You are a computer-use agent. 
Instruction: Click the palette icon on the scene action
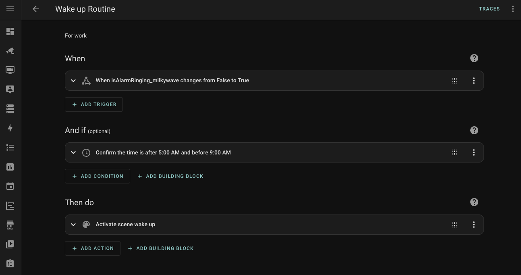pos(86,225)
